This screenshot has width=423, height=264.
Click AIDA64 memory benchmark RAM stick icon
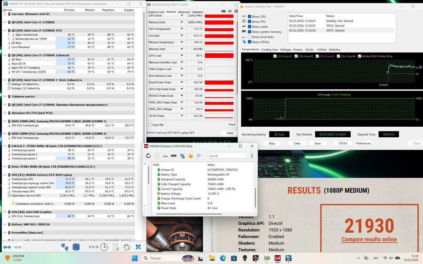(174, 156)
